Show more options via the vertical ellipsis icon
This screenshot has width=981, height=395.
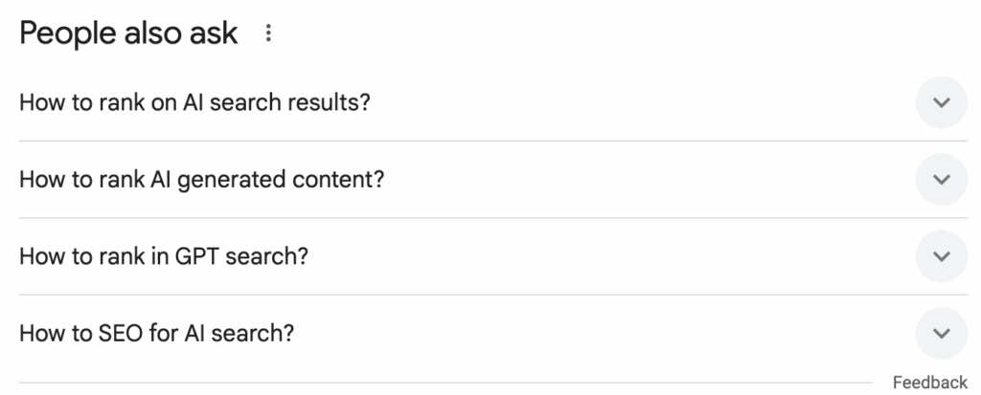(x=268, y=34)
